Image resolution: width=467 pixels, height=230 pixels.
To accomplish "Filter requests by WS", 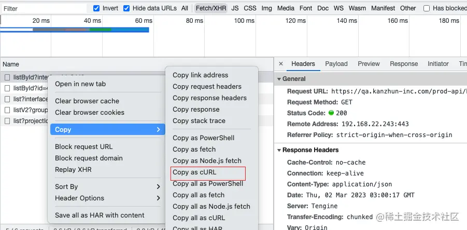I will point(338,8).
